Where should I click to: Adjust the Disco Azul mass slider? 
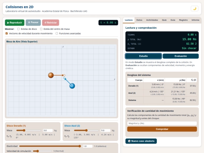(86, 130)
